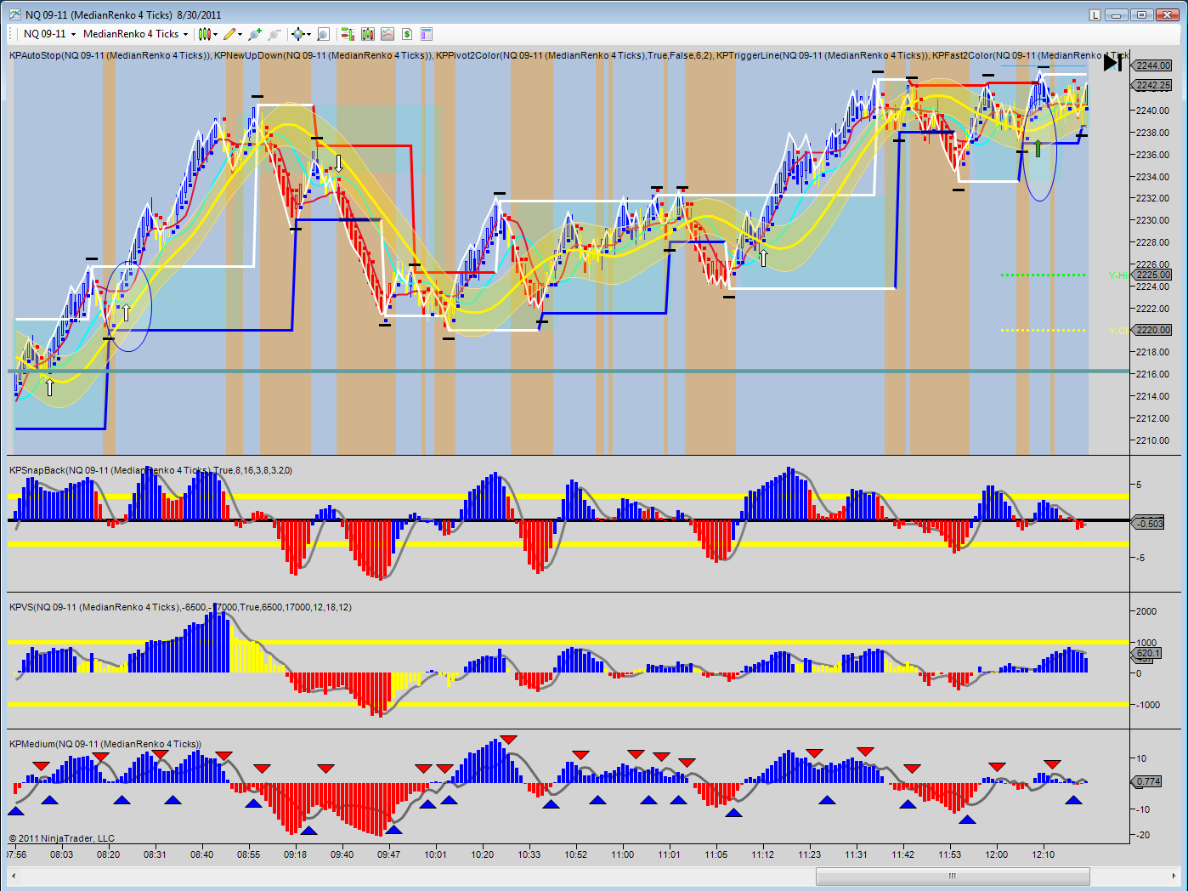Click the -0.503 KPSnapBack value marker
1188x891 pixels.
coord(1149,523)
